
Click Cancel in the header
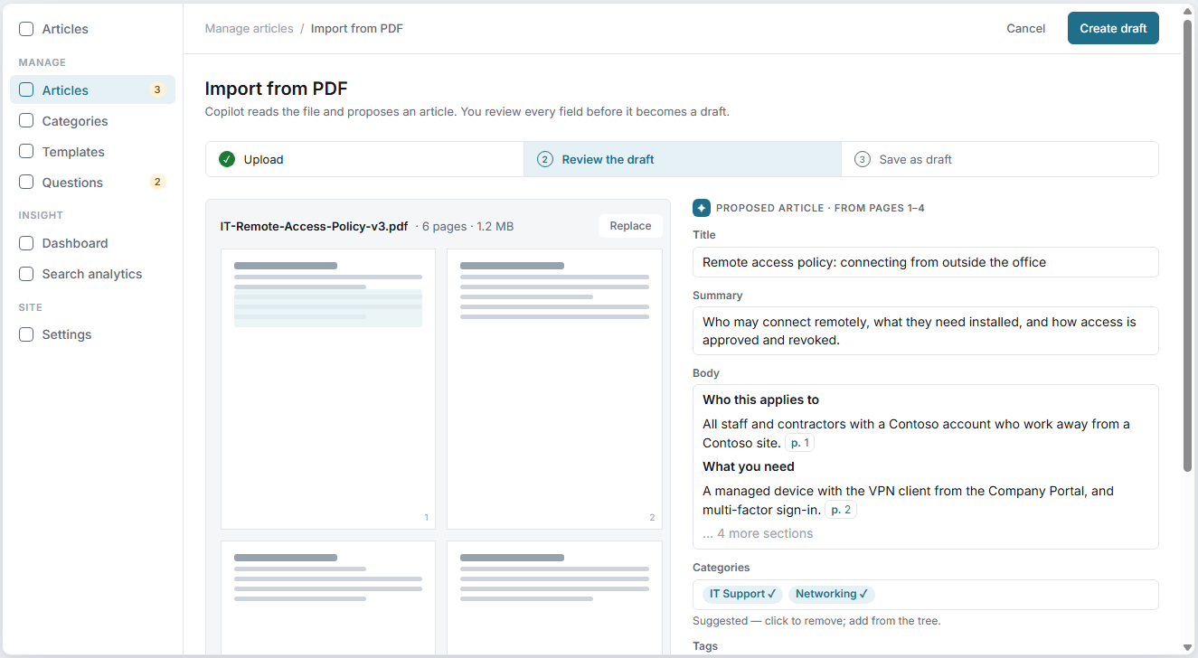(1026, 28)
